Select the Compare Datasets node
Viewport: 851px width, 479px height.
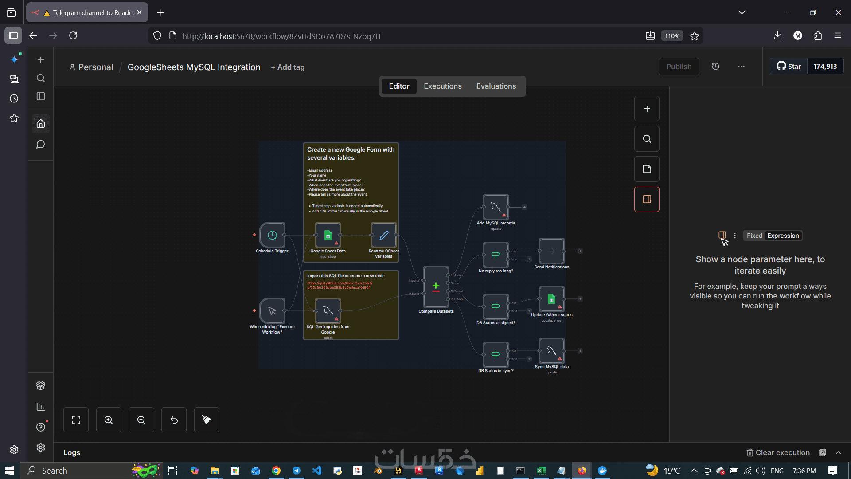coord(436,286)
